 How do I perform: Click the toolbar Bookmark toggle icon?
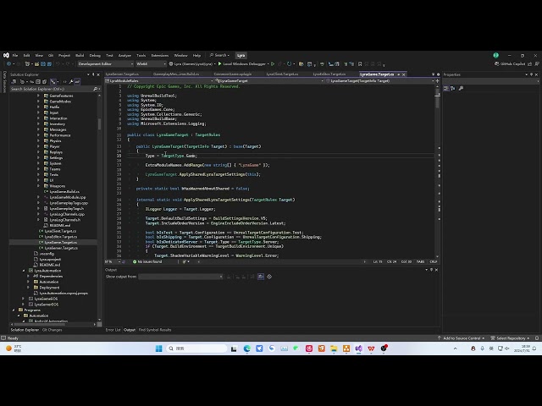pos(360,64)
